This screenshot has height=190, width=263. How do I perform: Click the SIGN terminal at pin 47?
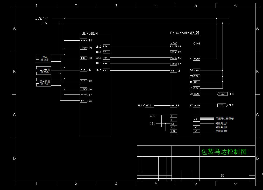tap(174, 64)
